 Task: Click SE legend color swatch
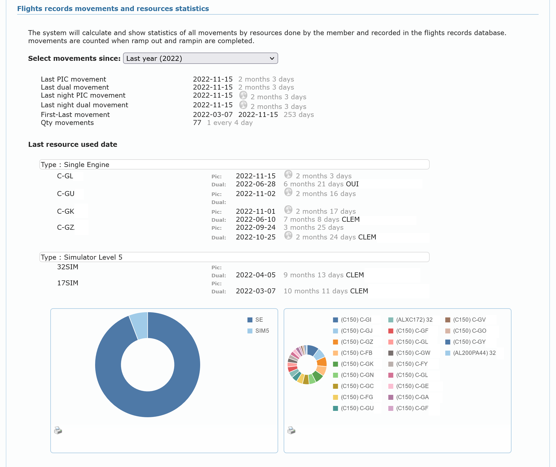point(250,320)
